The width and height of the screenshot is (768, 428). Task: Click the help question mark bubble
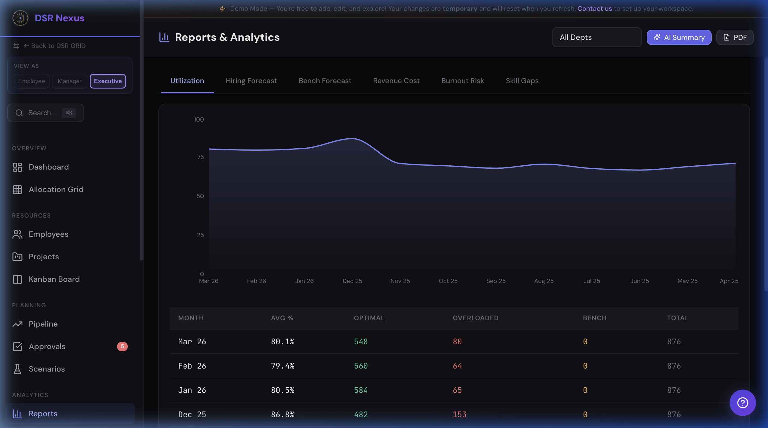742,403
